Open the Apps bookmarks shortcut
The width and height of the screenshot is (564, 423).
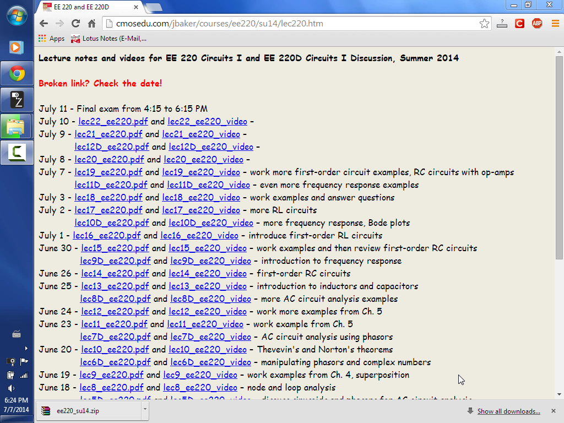pyautogui.click(x=51, y=39)
